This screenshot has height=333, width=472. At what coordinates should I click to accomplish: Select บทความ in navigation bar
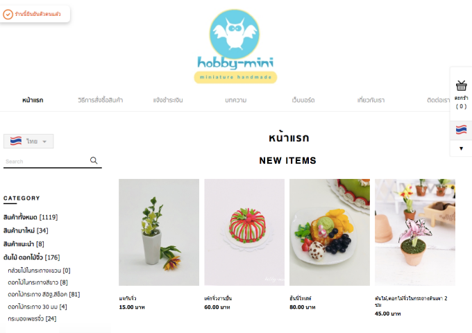click(x=236, y=100)
